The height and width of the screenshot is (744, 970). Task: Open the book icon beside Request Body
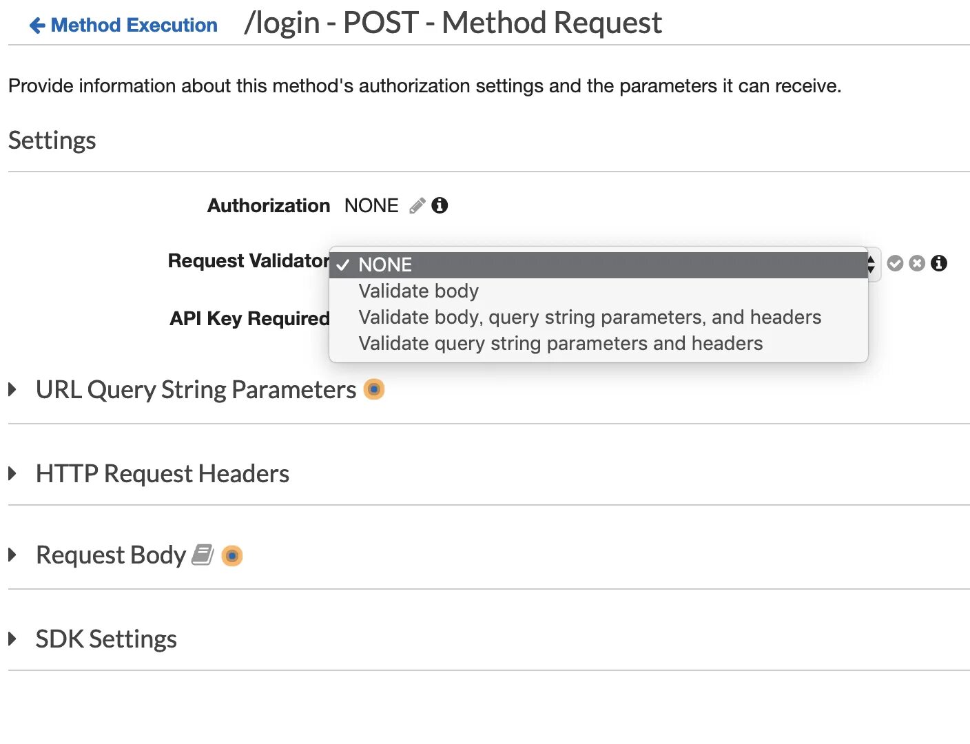(x=203, y=555)
